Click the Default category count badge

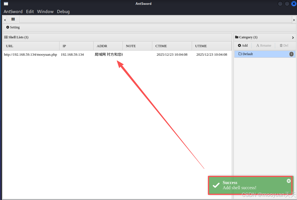pyautogui.click(x=291, y=54)
